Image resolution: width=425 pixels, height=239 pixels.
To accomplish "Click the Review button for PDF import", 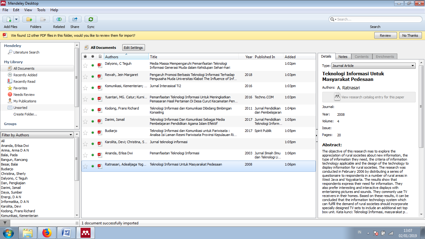I will coord(385,35).
